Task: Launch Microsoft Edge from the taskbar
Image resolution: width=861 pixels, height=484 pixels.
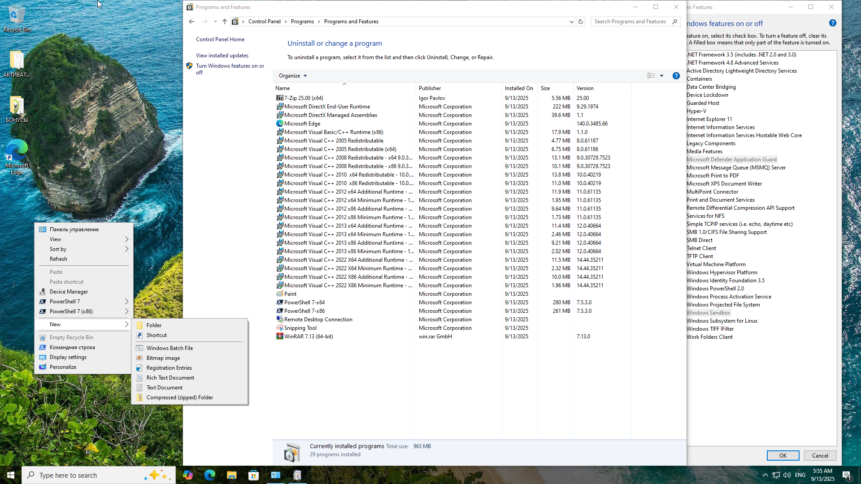Action: [x=210, y=475]
